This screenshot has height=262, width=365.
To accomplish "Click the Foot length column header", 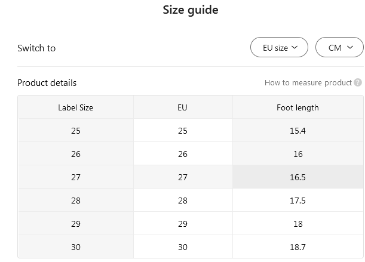I will (x=297, y=107).
